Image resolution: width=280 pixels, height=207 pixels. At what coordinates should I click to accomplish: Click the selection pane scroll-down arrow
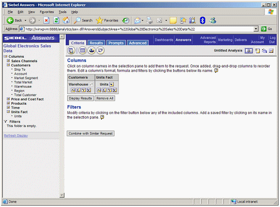62,195
